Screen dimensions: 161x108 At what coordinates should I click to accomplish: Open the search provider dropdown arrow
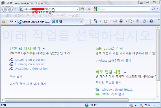[157, 9]
